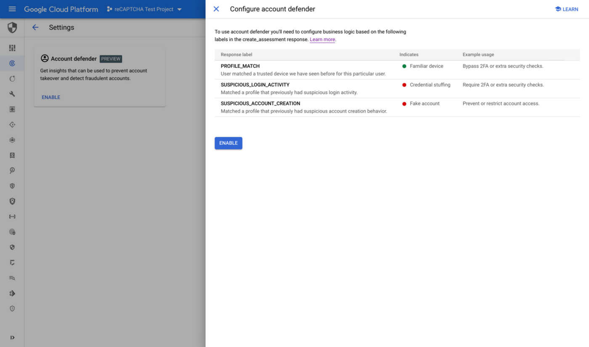This screenshot has width=589, height=347.
Task: Click the Settings page title
Action: [x=61, y=27]
